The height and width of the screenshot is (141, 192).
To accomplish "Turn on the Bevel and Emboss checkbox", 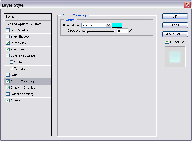I will click(8, 56).
